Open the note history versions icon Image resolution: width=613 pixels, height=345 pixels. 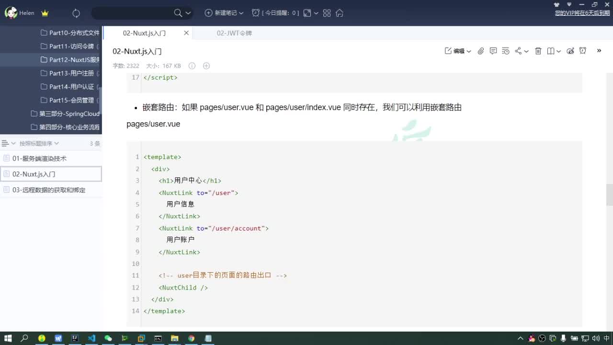[506, 51]
